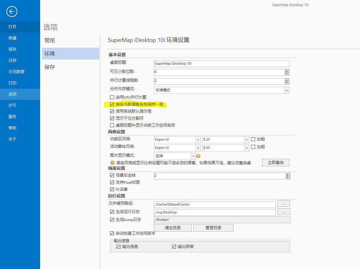The image size is (360, 269).
Task: Increase 可见小数位数 with up arrow
Action: (x=286, y=71)
